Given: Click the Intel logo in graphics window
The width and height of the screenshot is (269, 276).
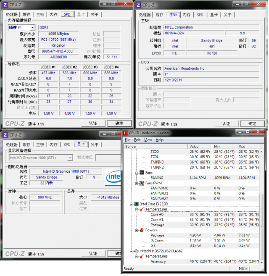Looking at the screenshot, I should click(x=113, y=177).
